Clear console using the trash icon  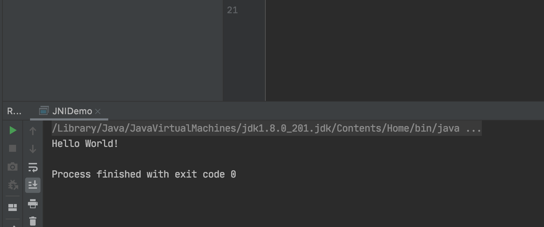32,220
